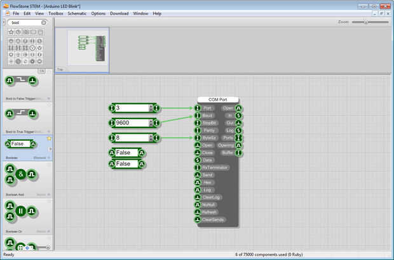394x260 pixels.
Task: Click the spinner on the 9600 integer box
Action: pos(151,123)
